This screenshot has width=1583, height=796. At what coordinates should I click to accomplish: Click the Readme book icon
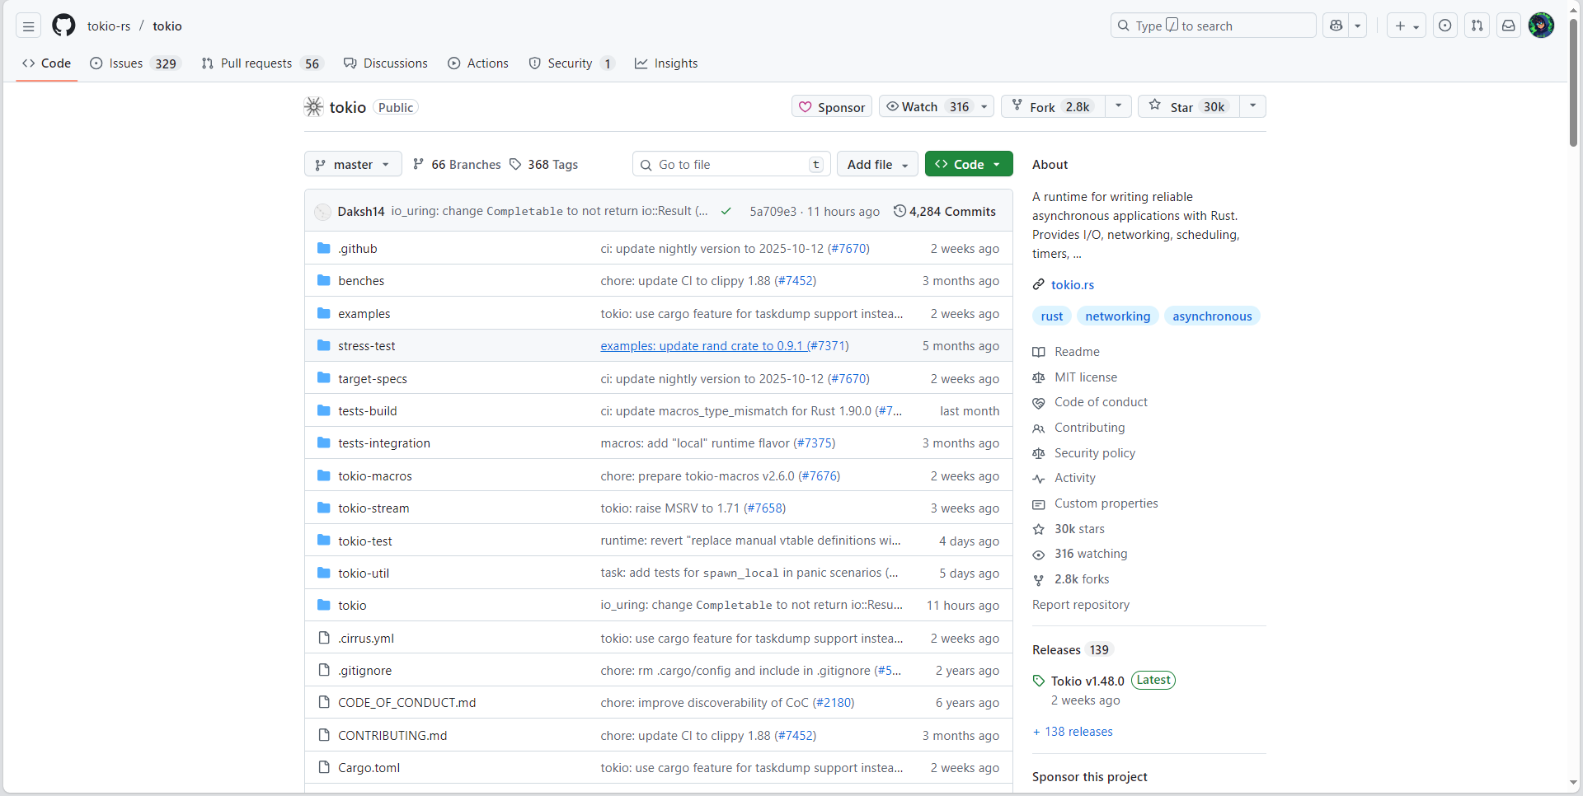(1039, 352)
